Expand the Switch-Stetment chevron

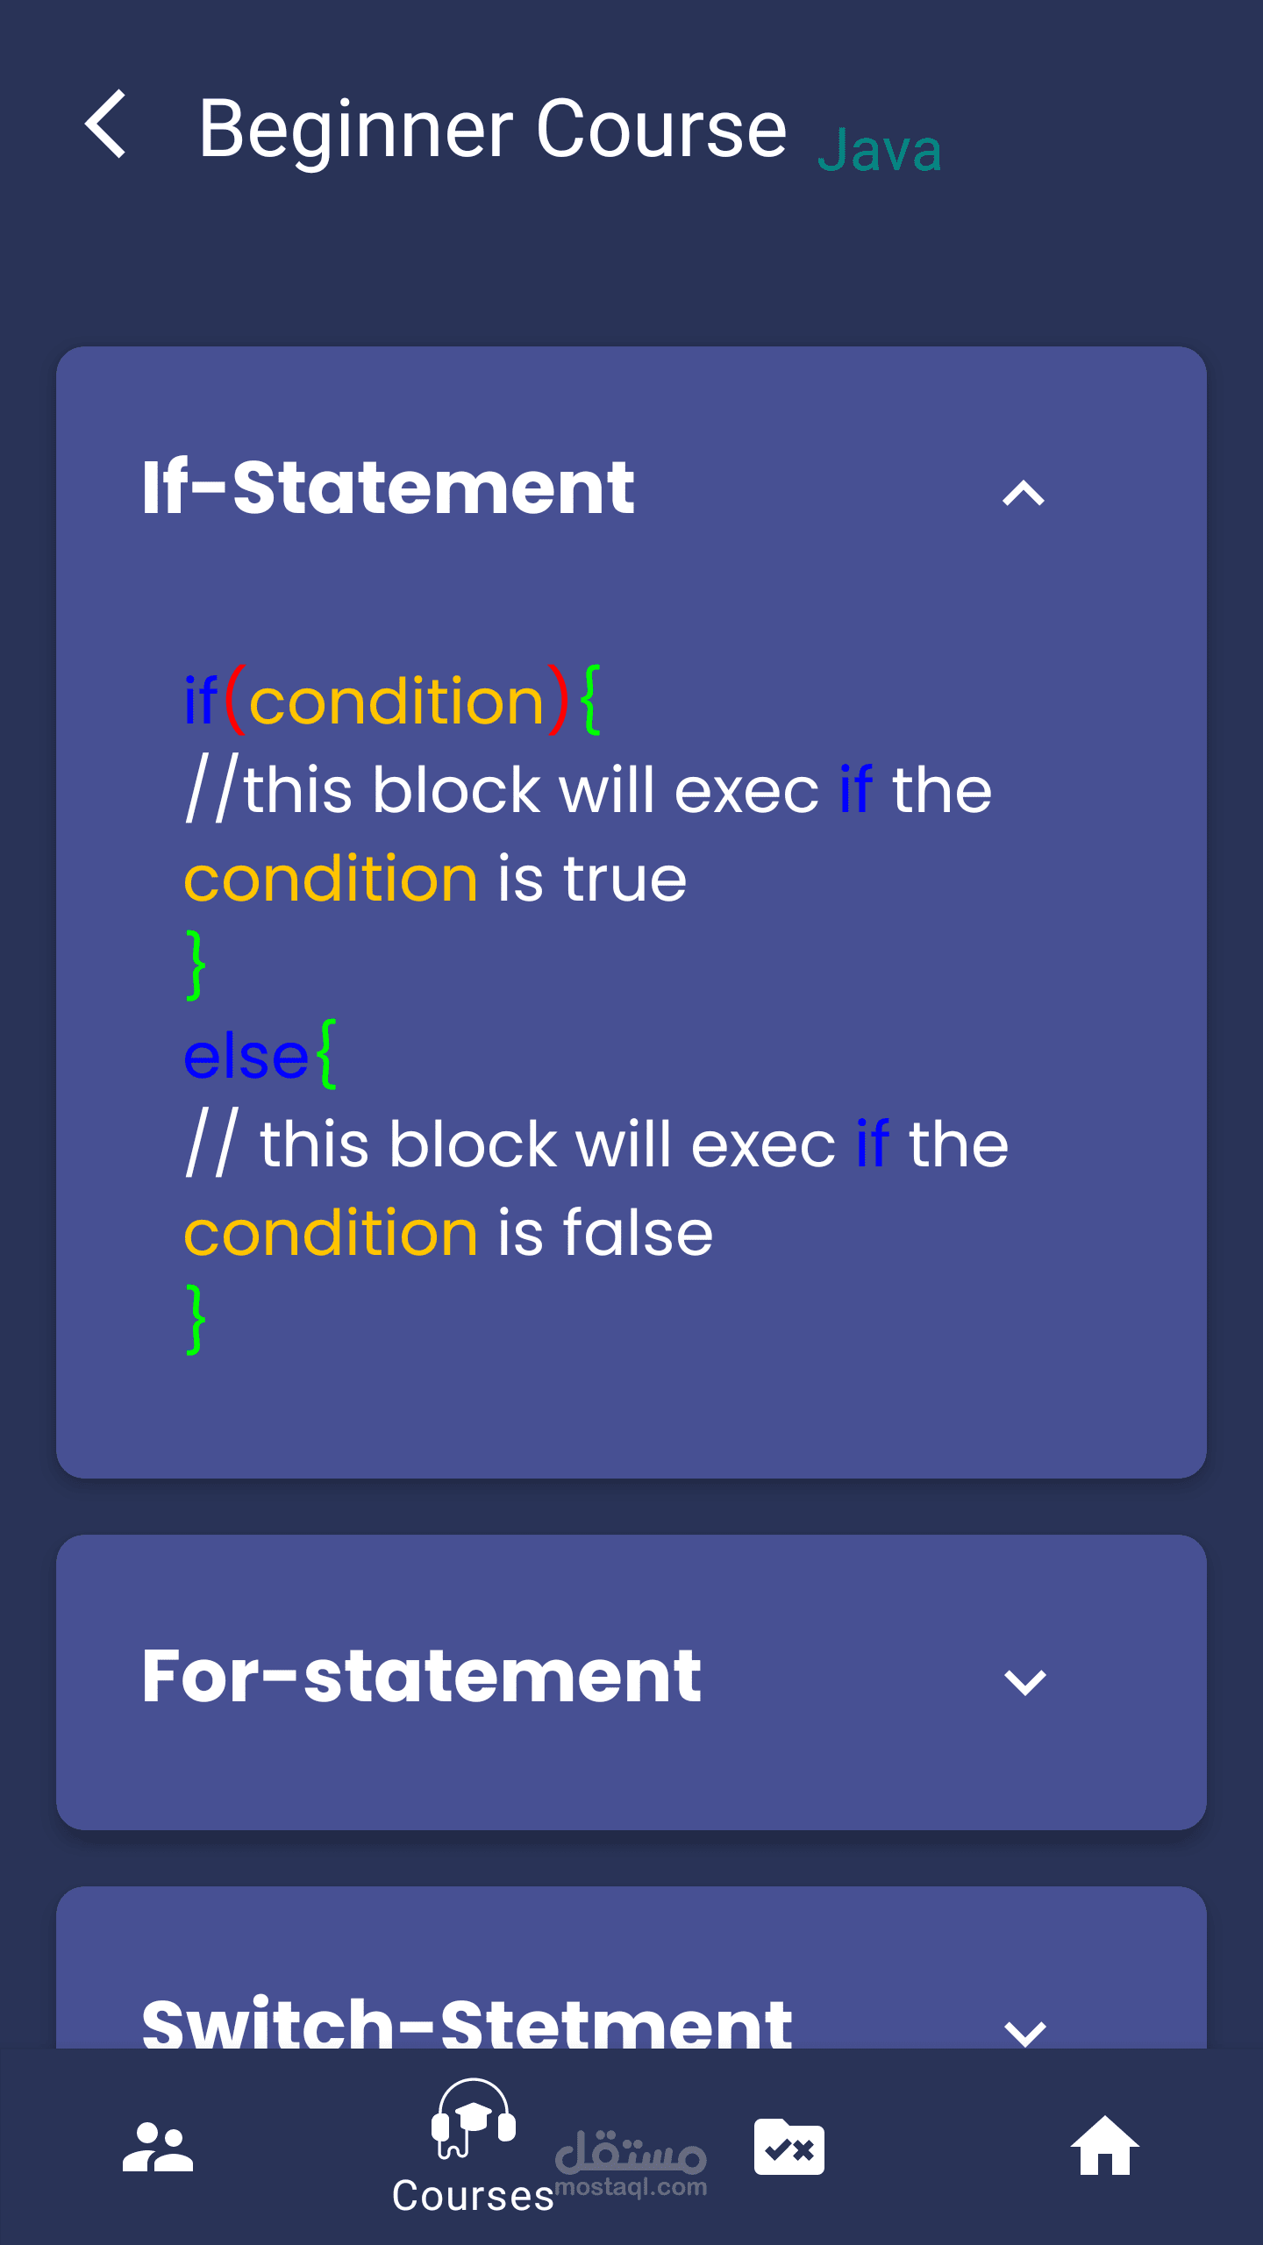1024,2033
